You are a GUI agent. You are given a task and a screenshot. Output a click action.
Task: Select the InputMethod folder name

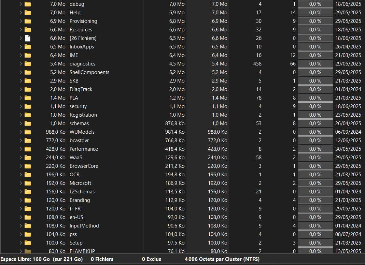click(x=84, y=226)
